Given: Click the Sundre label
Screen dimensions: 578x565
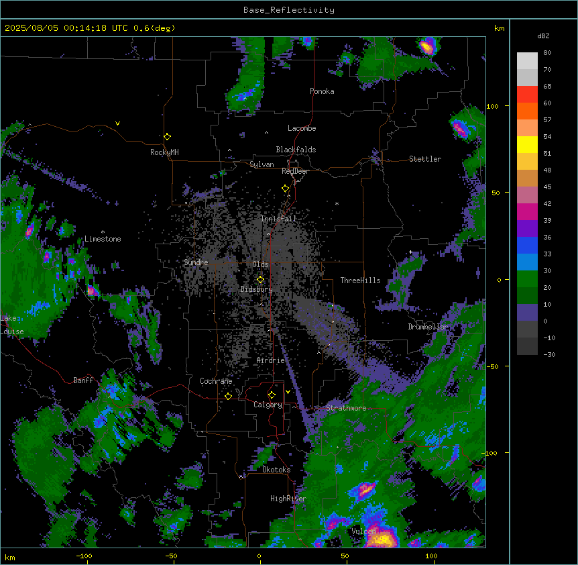Looking at the screenshot, I should point(196,262).
